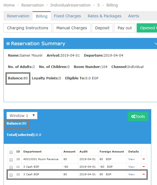
Task: Click Individualreservation breadcrumb link
Action: click(71, 5)
